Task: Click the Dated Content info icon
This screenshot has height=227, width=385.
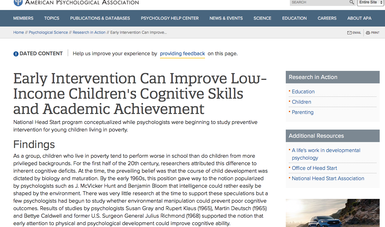Action: coord(16,54)
